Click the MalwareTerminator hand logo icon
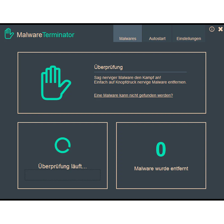 point(9,33)
